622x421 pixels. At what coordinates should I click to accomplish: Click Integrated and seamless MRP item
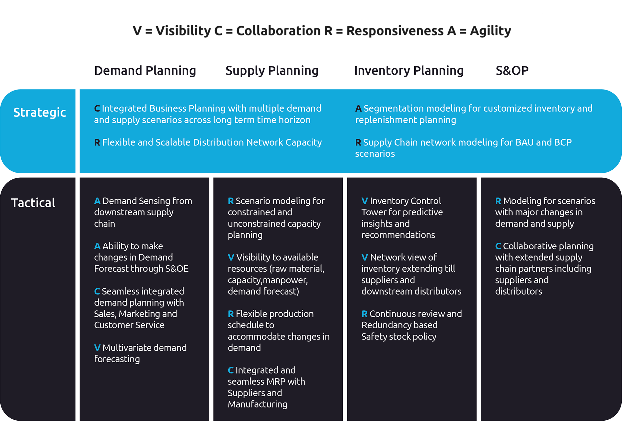[x=266, y=387]
